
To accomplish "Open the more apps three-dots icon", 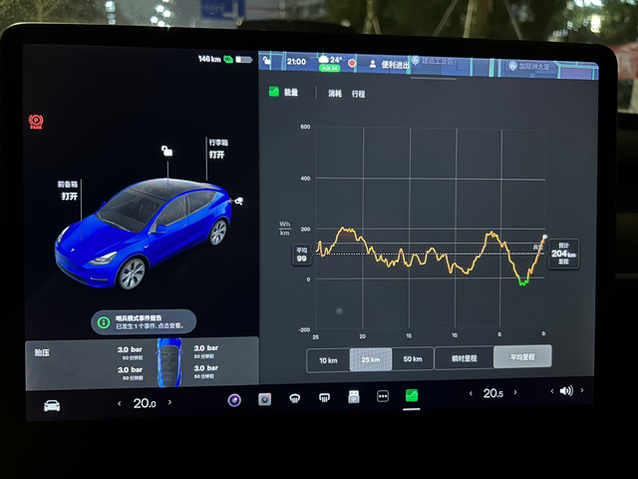I will 383,396.
